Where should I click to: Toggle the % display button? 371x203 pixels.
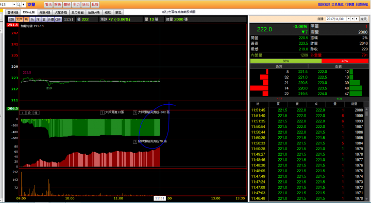click(32, 20)
